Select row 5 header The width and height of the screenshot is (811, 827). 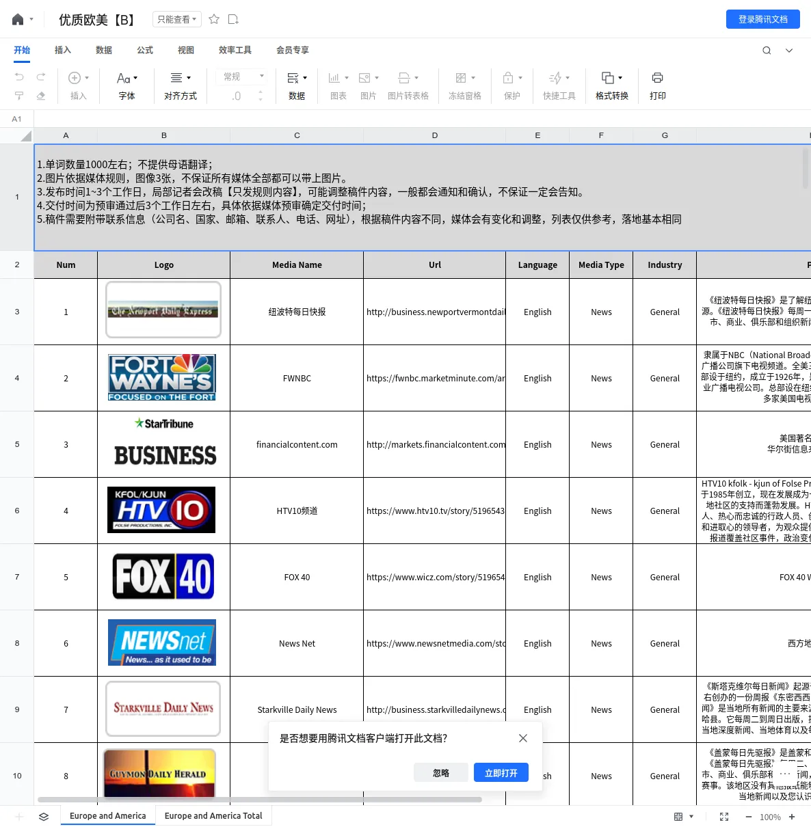(17, 444)
